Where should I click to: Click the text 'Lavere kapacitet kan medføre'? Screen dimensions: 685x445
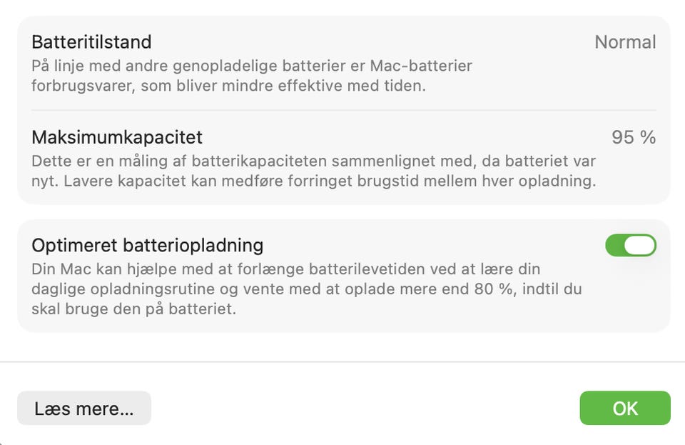point(166,181)
